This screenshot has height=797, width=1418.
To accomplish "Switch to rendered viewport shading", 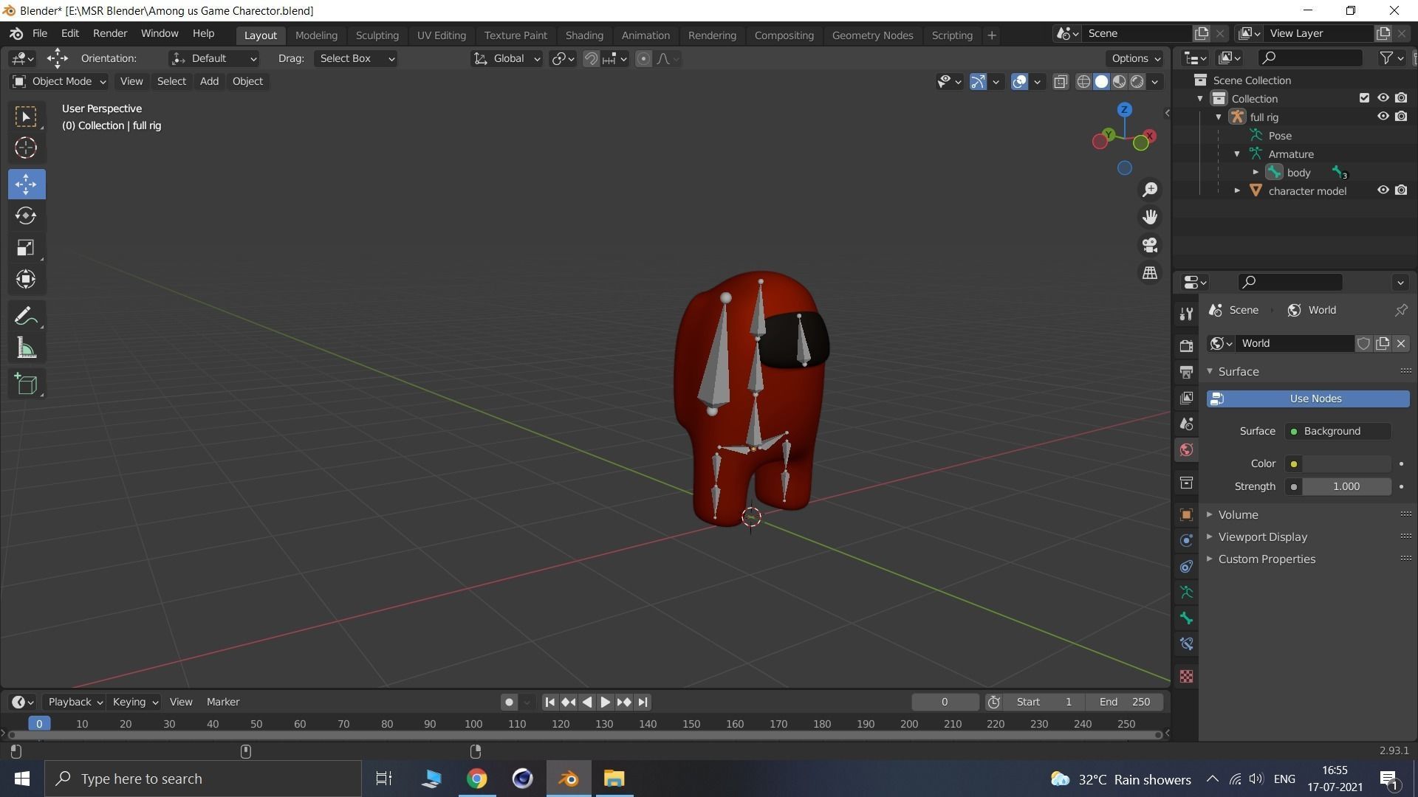I will 1137,81.
